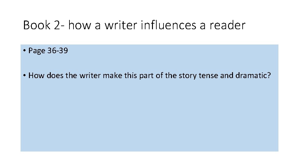Click the bullet marker before 'How does'
This screenshot has width=299, height=168.
point(24,76)
